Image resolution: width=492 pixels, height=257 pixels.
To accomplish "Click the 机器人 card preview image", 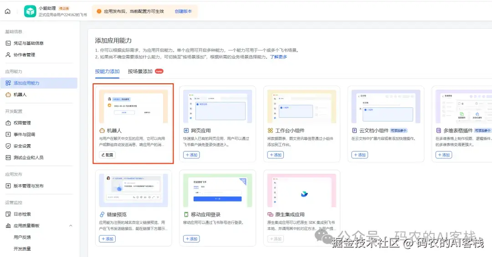I will click(x=133, y=106).
